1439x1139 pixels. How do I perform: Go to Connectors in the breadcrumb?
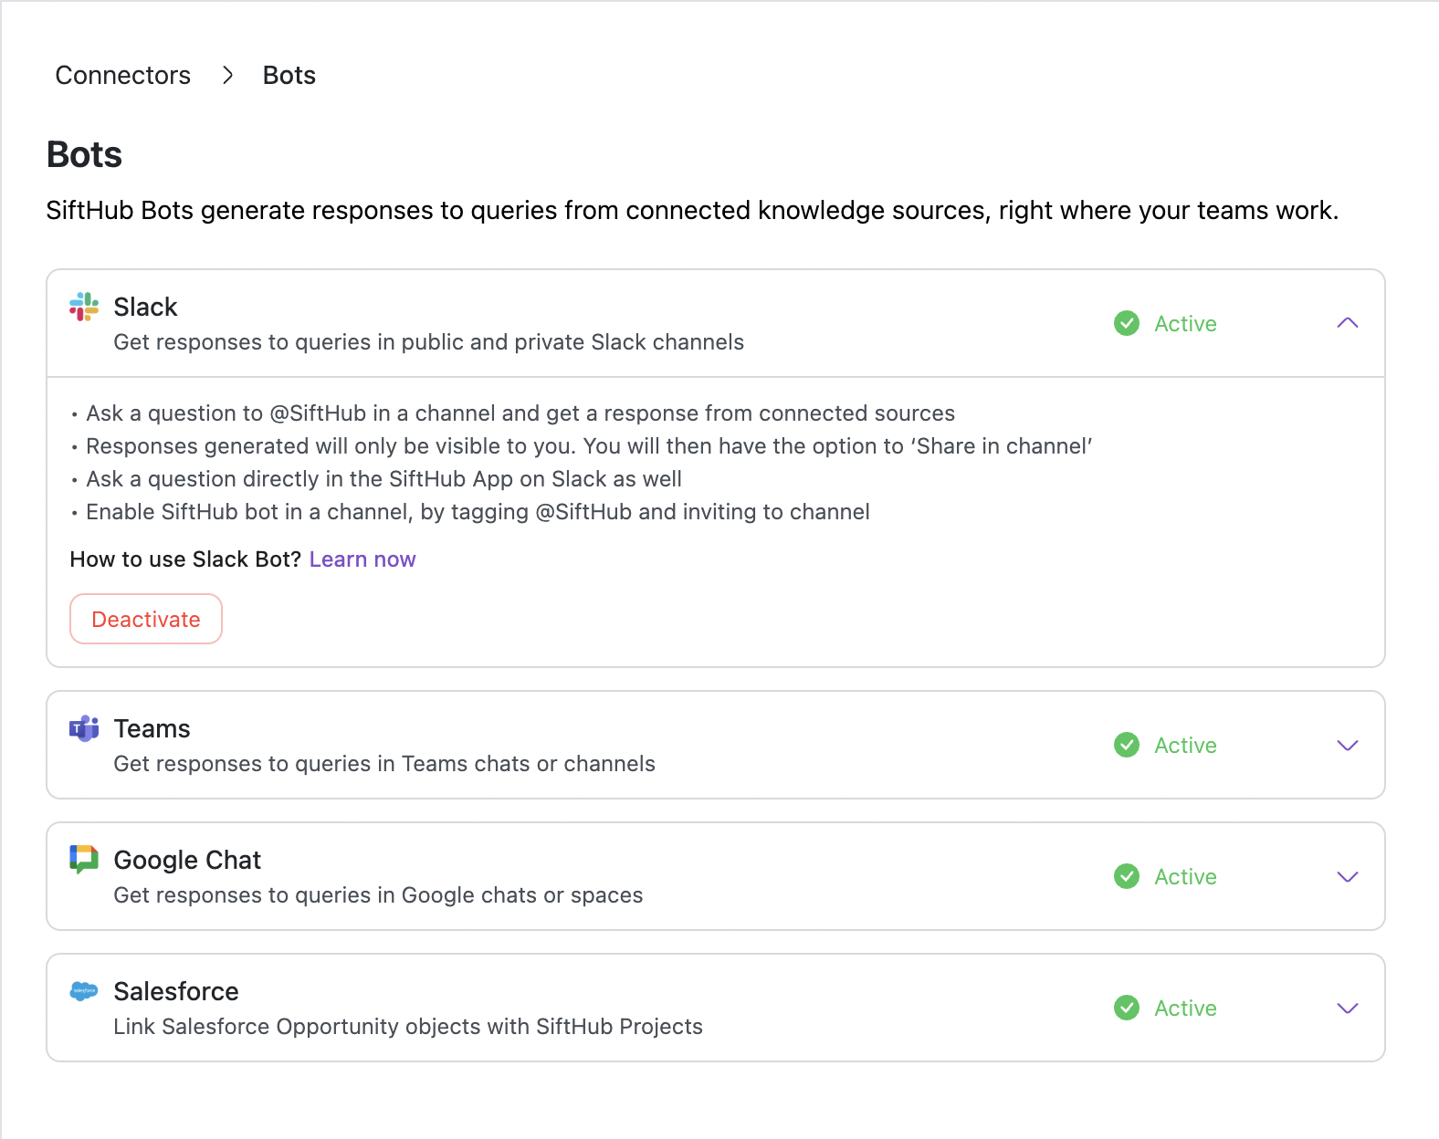123,75
